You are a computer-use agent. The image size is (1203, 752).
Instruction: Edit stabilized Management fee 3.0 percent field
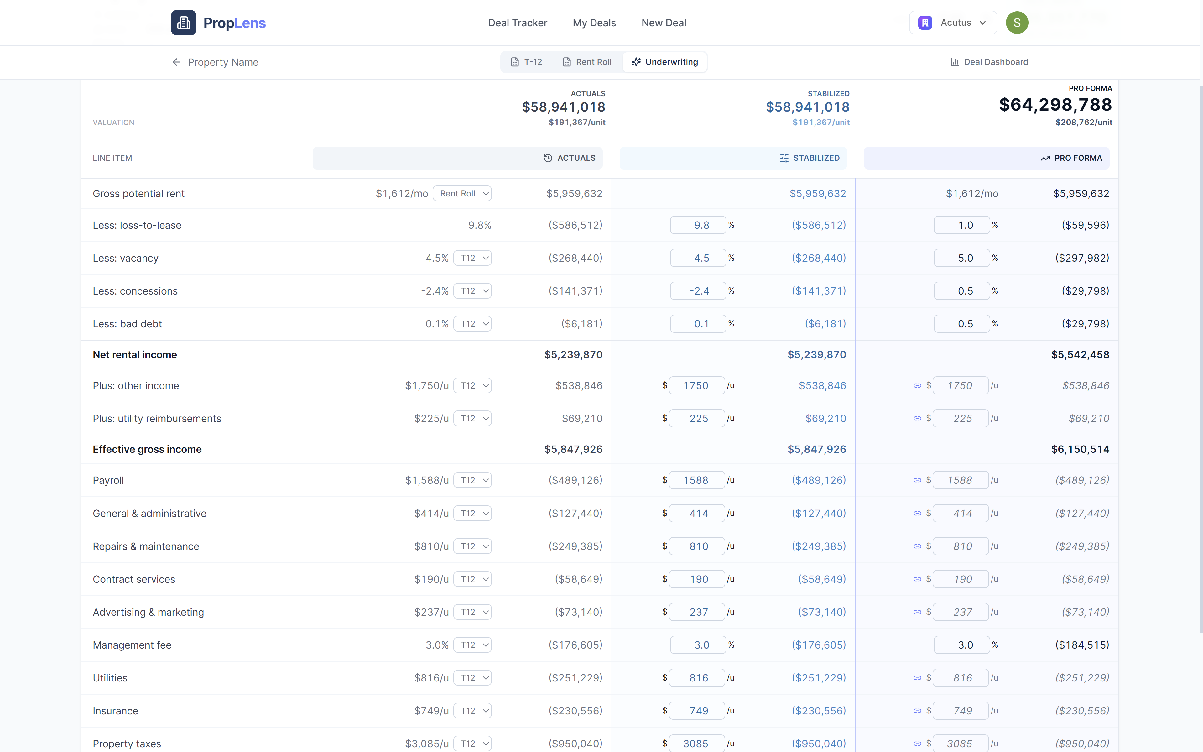click(x=698, y=645)
